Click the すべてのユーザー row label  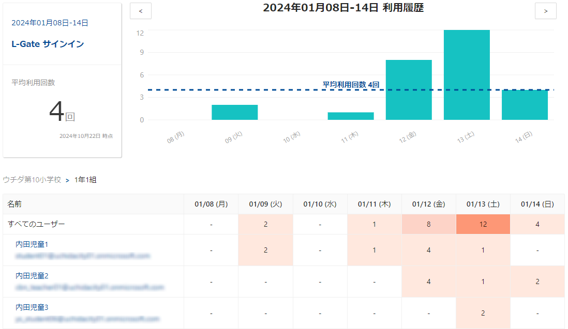click(36, 224)
